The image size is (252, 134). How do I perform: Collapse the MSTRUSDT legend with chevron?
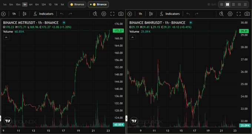tap(6, 38)
